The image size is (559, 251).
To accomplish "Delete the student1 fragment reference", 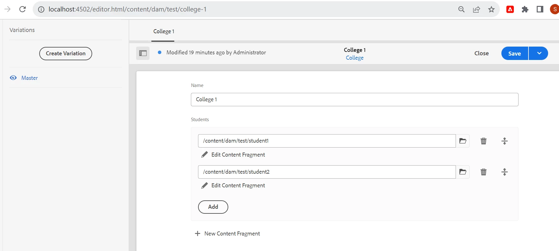I will click(483, 141).
